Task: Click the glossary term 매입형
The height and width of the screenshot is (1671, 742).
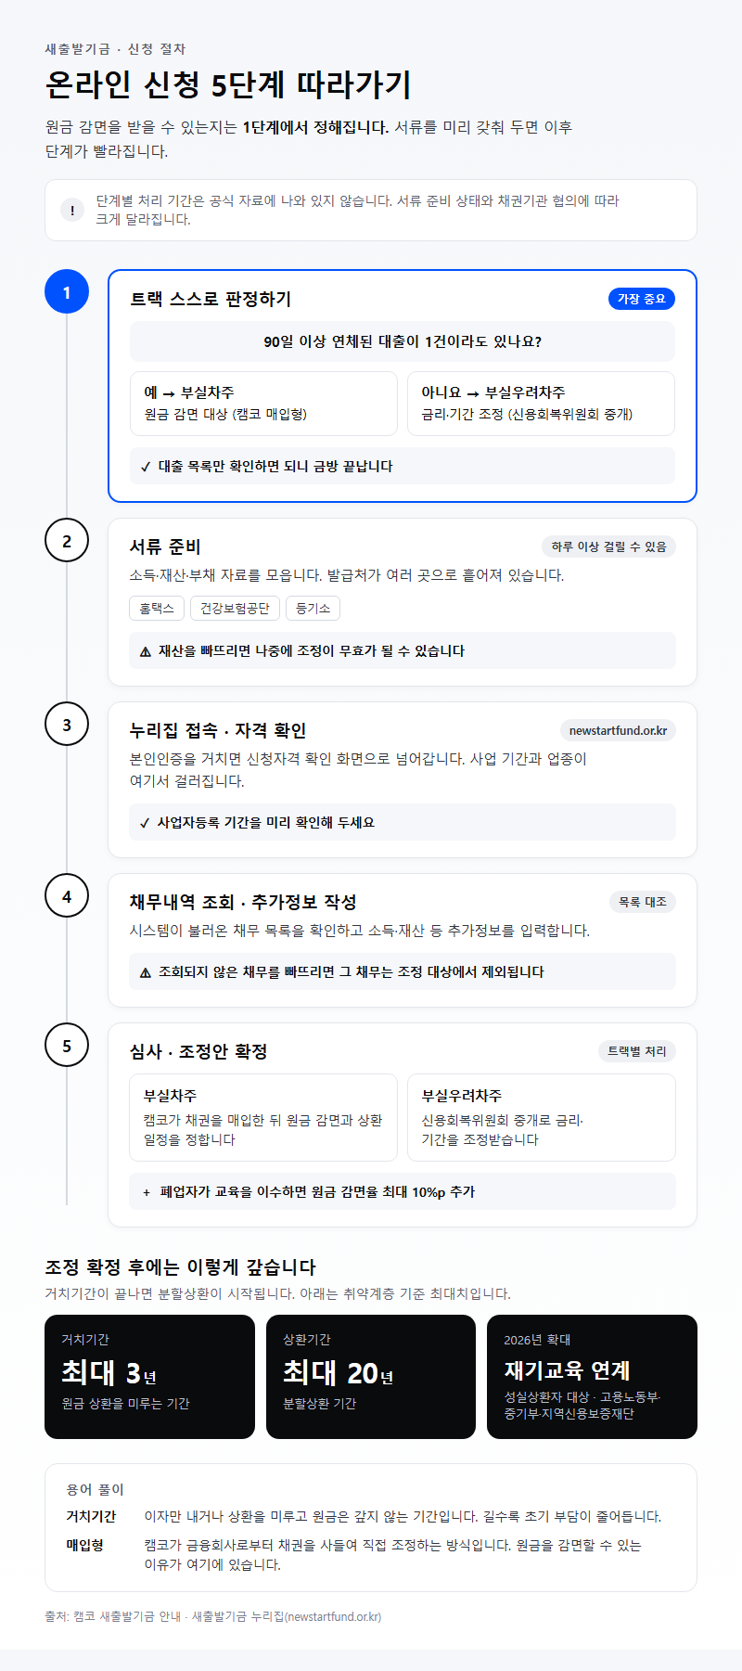Action: coord(84,1545)
